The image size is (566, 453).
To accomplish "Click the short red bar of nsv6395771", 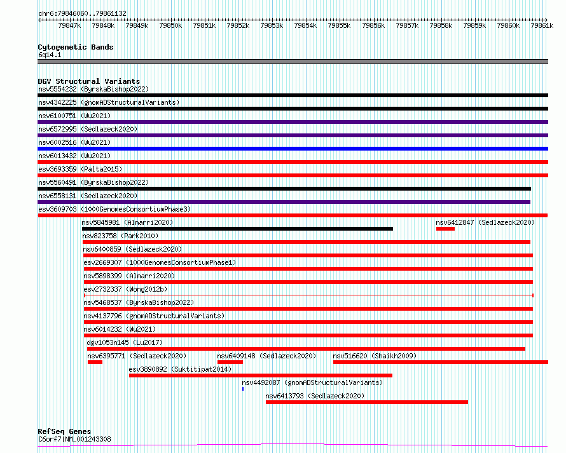I will [x=95, y=362].
